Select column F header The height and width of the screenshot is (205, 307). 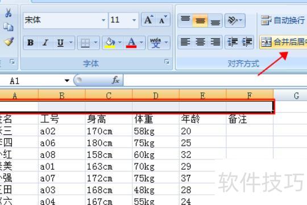tap(250, 95)
